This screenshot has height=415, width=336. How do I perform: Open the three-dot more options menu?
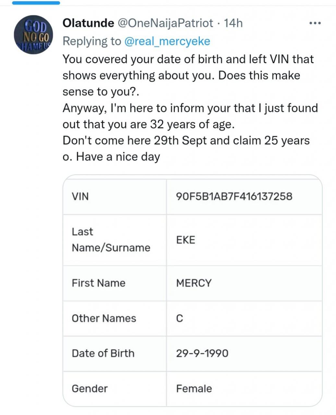click(x=315, y=23)
